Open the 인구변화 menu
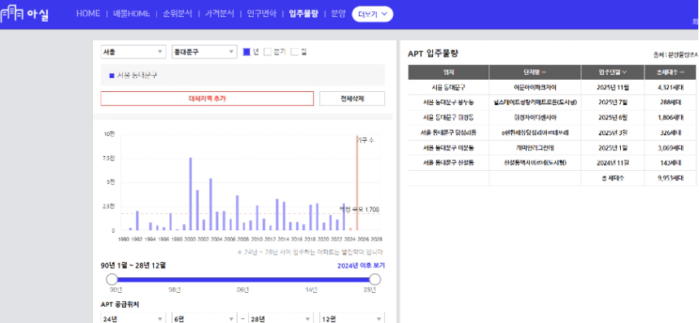 tap(262, 14)
